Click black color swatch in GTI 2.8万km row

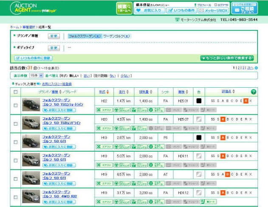point(199,138)
